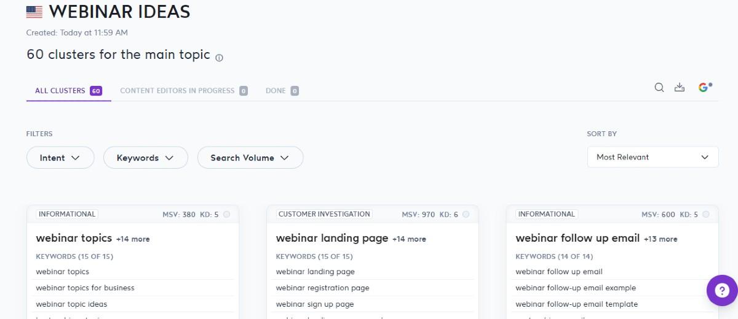
Task: Select the webinar topics cluster circle
Action: 226,215
